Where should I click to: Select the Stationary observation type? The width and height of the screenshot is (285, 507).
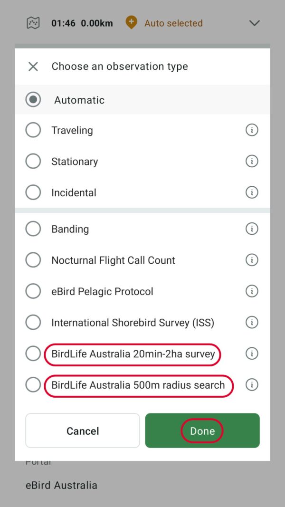33,161
